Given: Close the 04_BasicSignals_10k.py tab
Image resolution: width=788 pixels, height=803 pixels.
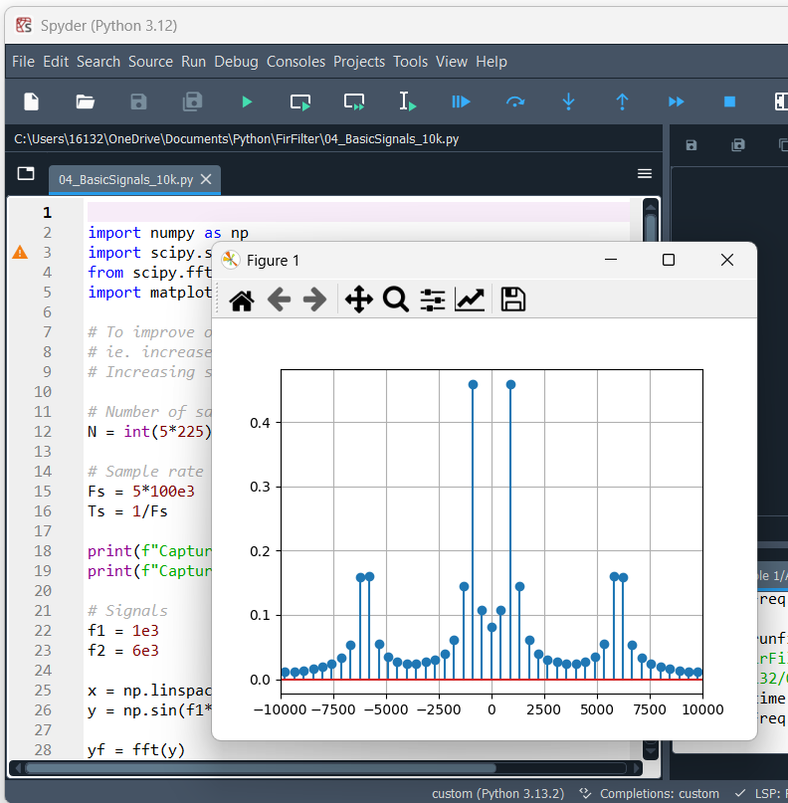Looking at the screenshot, I should click(x=206, y=179).
